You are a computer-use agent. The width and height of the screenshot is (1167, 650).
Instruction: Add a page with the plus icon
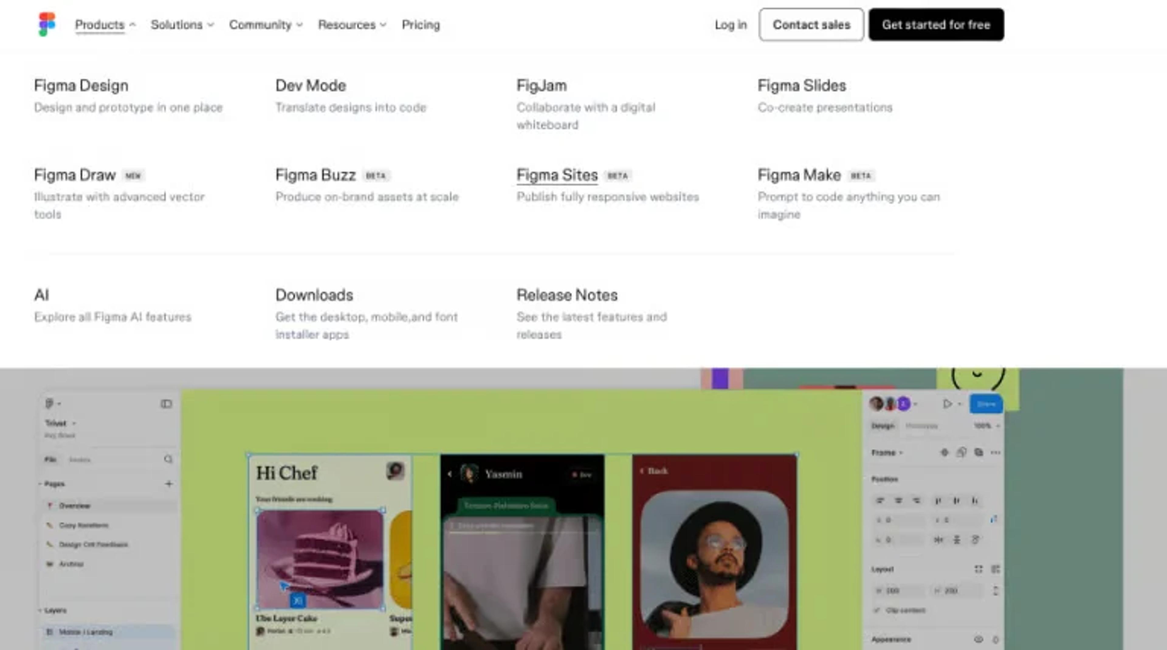[169, 484]
